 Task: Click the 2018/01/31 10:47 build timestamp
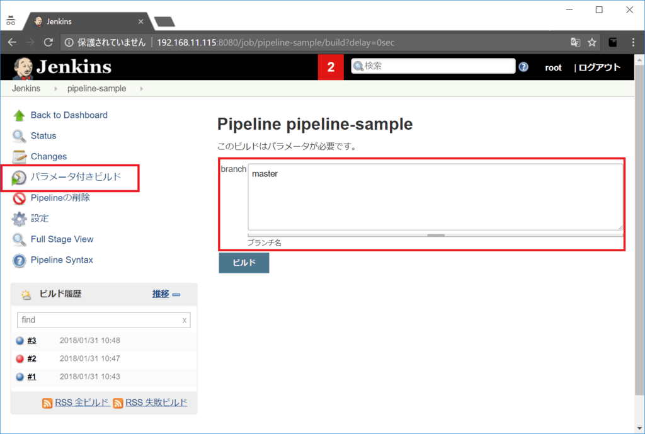[x=90, y=358]
